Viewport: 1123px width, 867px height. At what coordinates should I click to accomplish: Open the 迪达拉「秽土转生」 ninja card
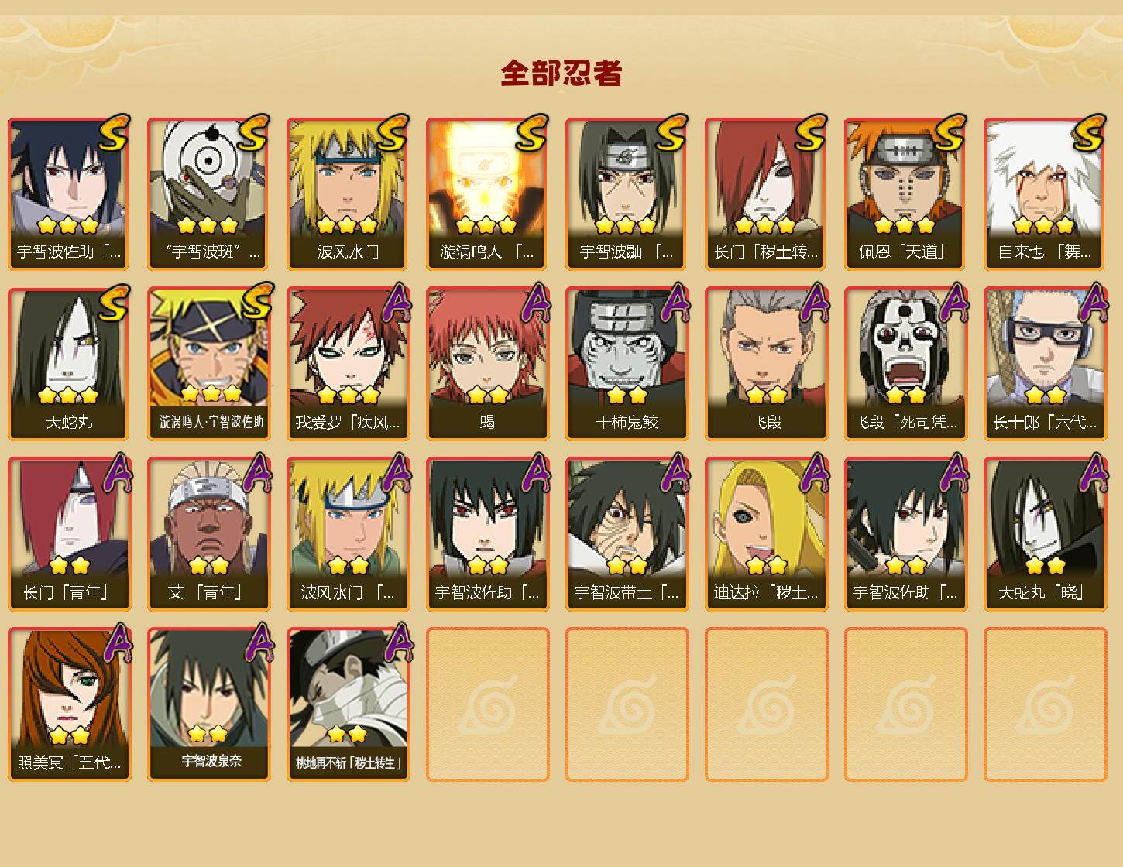[x=766, y=534]
